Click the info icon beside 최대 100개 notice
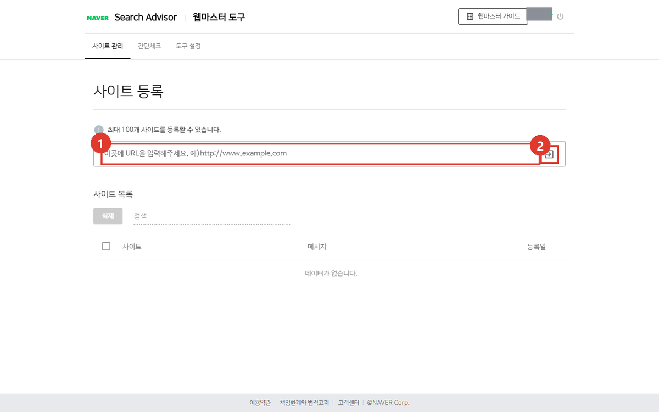The width and height of the screenshot is (659, 412). tap(99, 130)
